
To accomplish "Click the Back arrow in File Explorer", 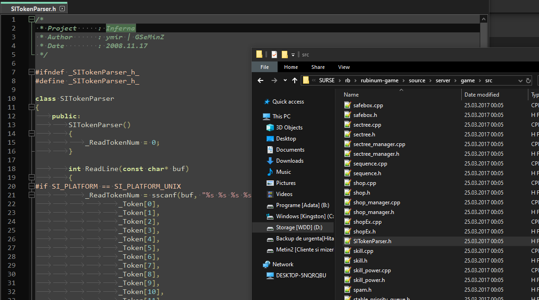I will (260, 80).
